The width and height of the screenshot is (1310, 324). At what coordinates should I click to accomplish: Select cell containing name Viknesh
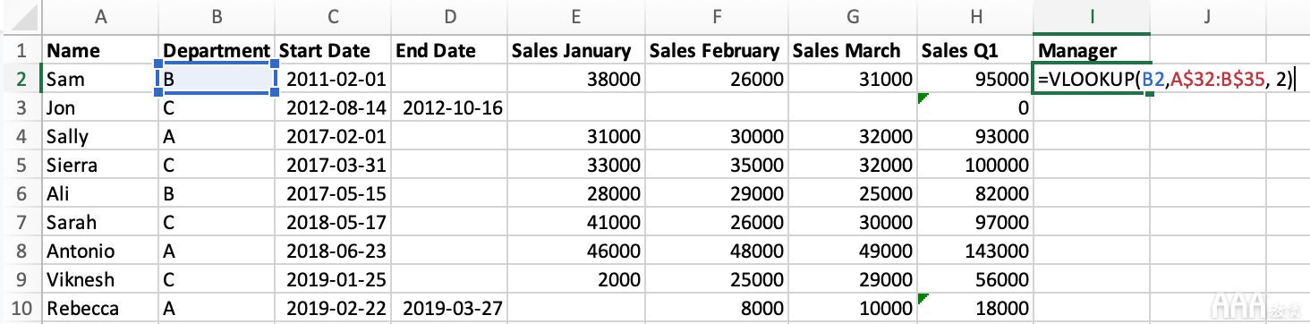coord(100,279)
